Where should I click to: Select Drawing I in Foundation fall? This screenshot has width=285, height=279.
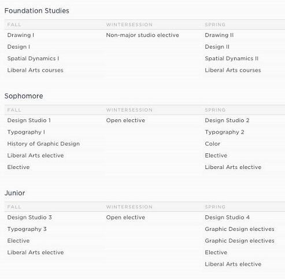[21, 35]
